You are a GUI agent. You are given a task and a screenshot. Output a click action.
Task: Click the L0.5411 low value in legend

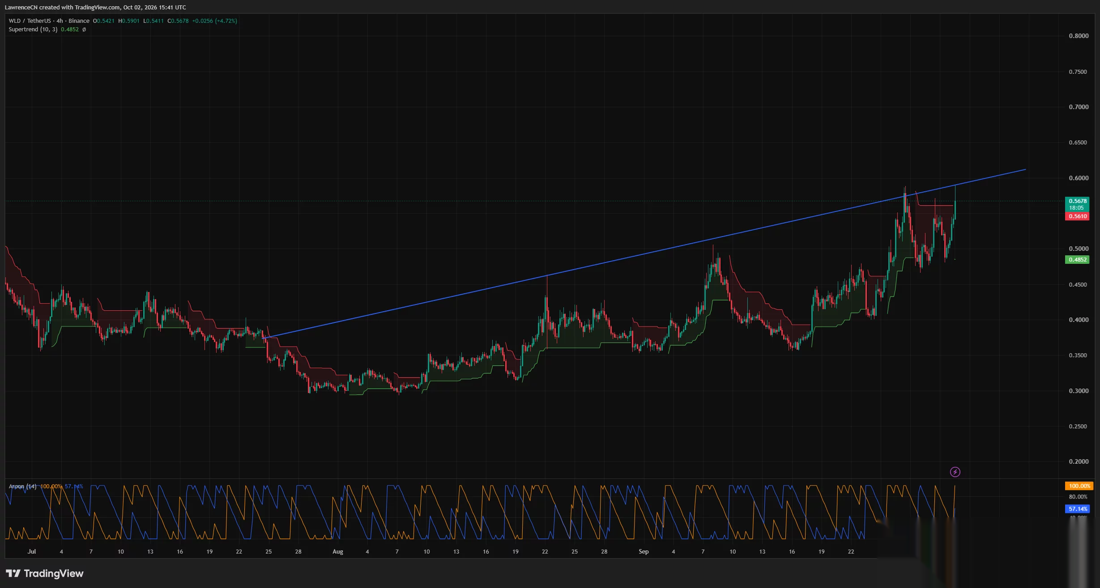click(153, 21)
